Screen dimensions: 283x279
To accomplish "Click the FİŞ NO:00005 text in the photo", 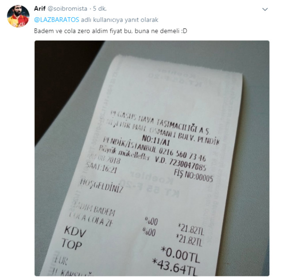I will coord(193,175).
